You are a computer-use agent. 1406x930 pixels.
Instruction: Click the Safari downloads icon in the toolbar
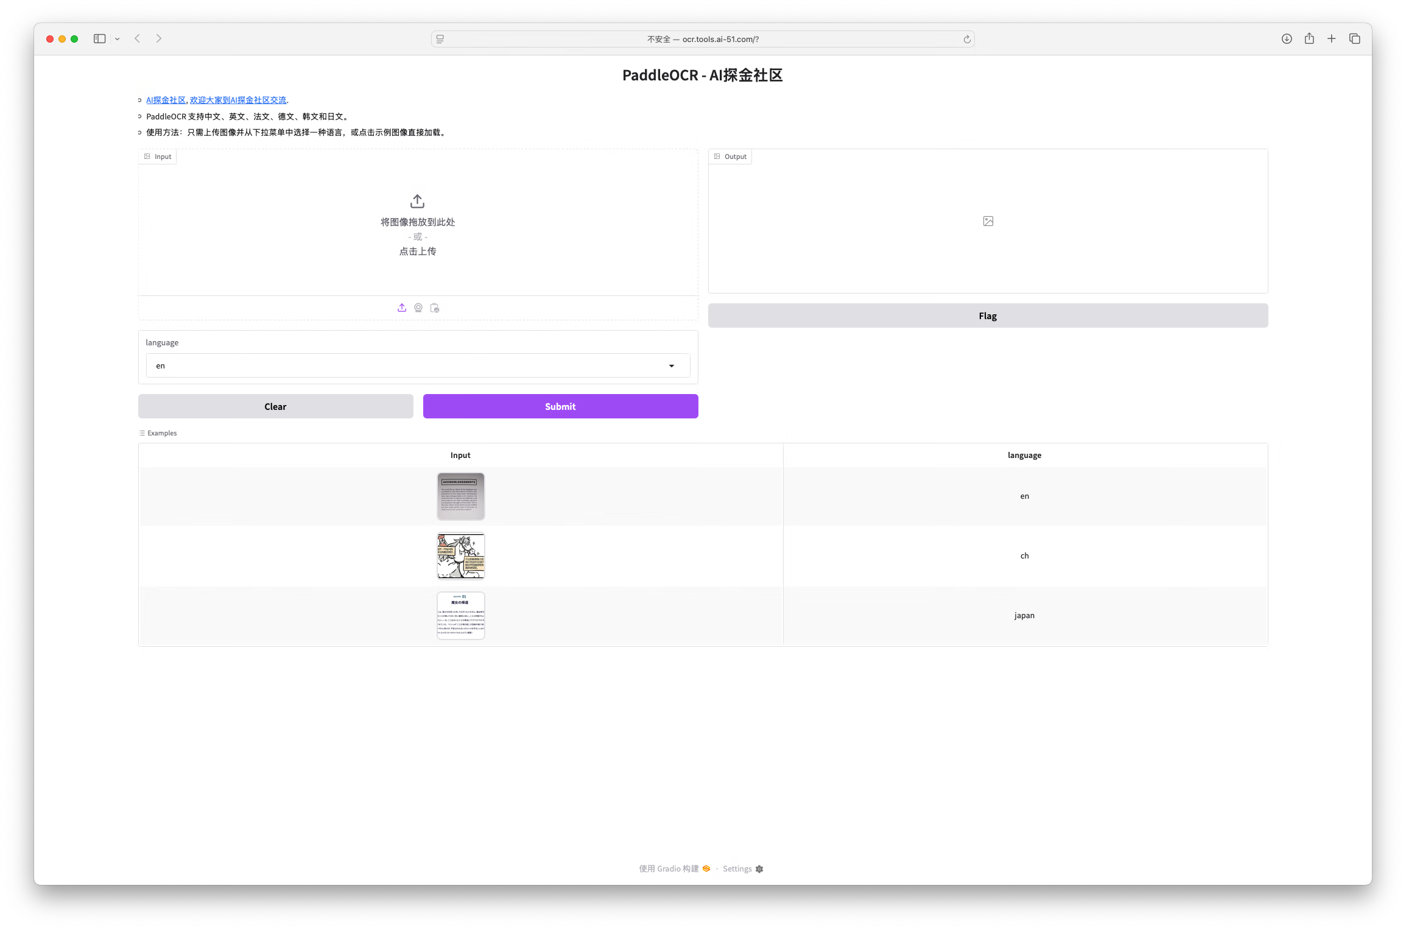1287,38
